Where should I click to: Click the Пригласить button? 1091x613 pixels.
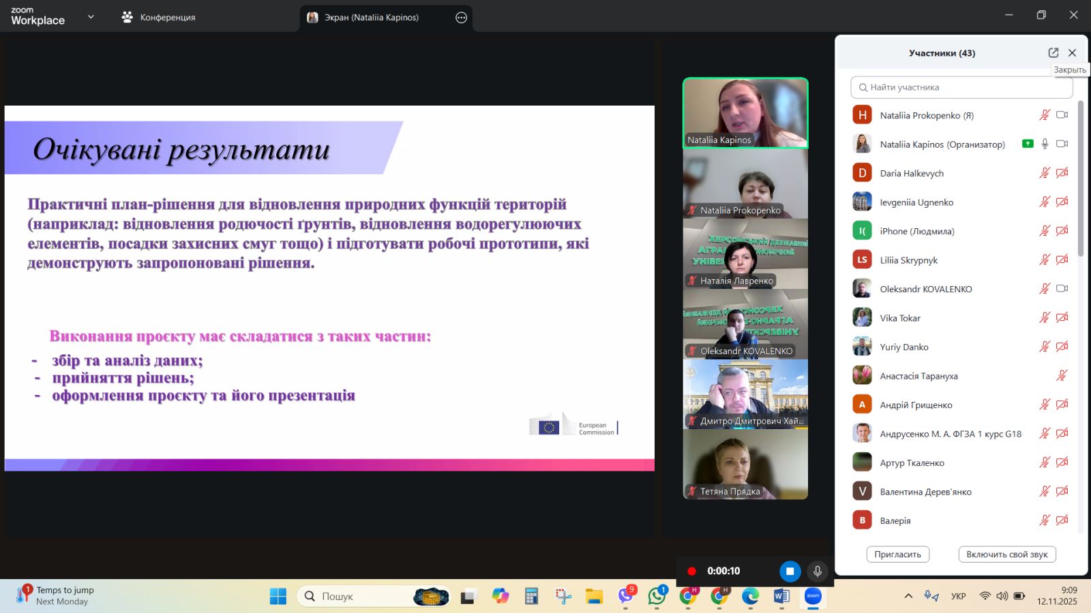click(x=897, y=554)
